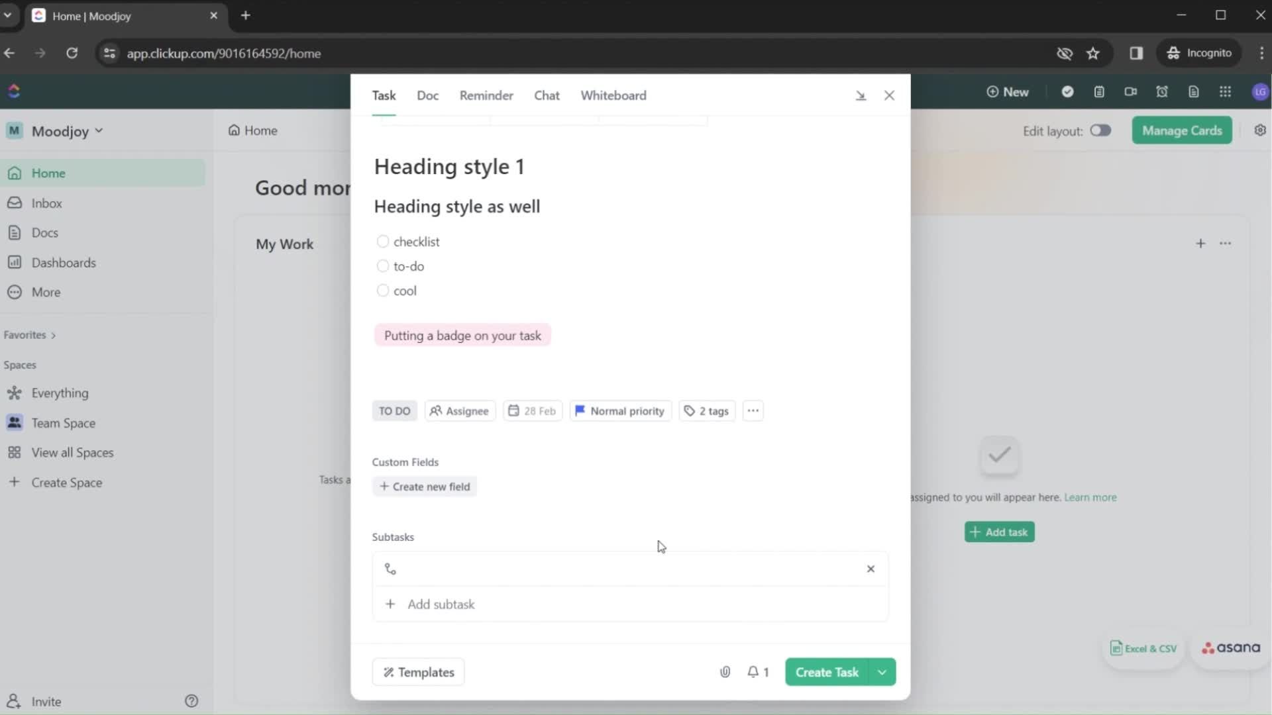Click the expand task icon
The width and height of the screenshot is (1272, 715).
pyautogui.click(x=861, y=94)
